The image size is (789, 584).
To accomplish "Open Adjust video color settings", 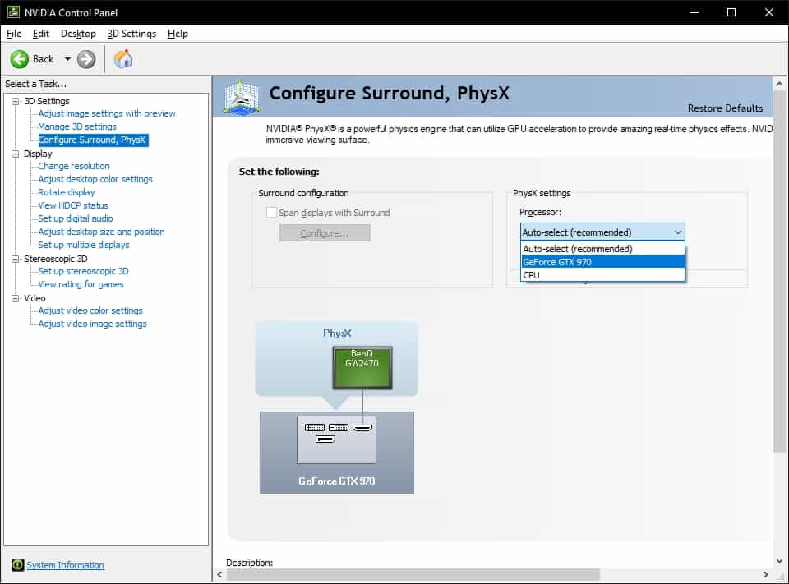I will pos(90,310).
